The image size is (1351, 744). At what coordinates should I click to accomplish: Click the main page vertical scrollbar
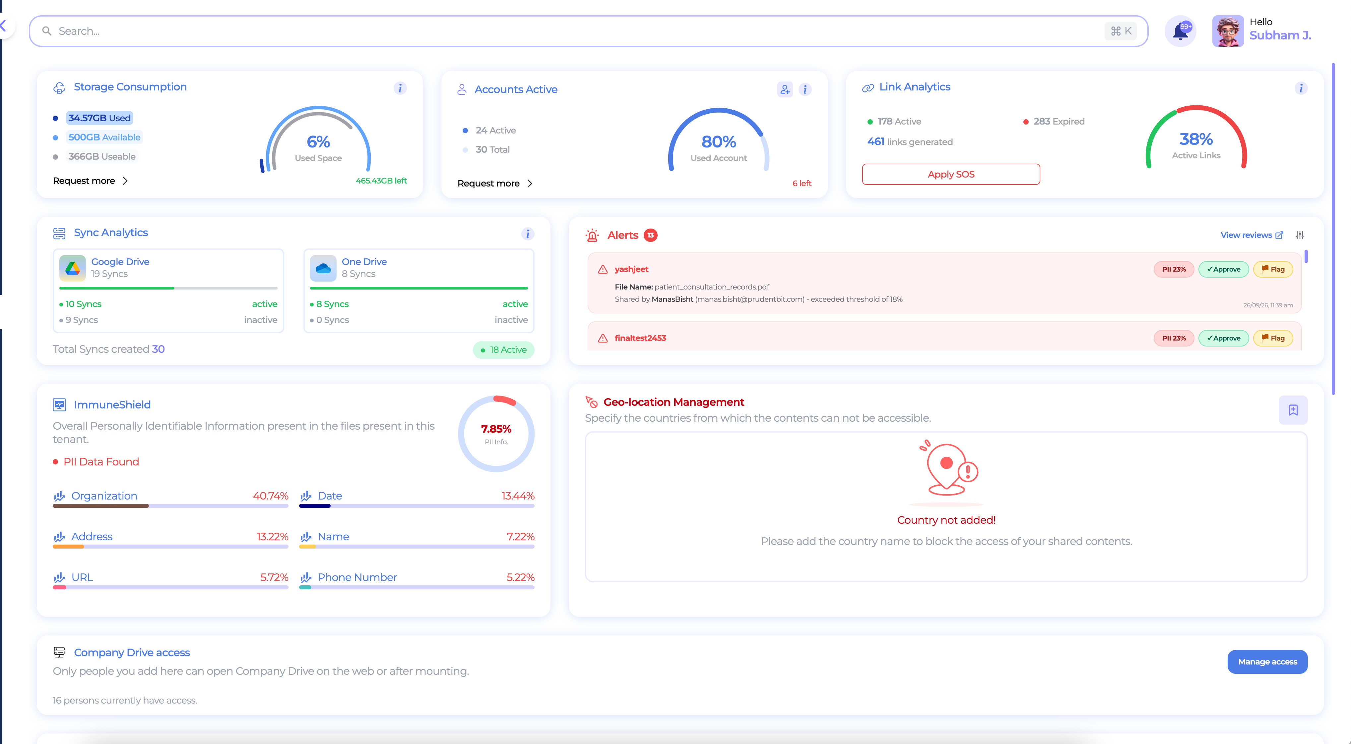click(x=1333, y=229)
